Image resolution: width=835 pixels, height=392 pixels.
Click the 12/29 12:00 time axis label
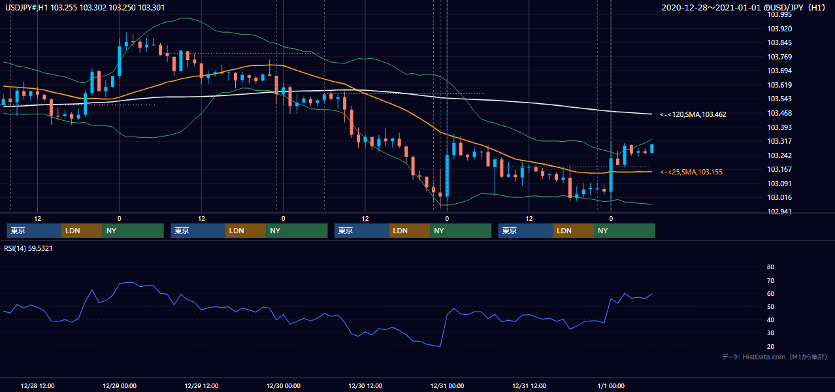pos(201,385)
